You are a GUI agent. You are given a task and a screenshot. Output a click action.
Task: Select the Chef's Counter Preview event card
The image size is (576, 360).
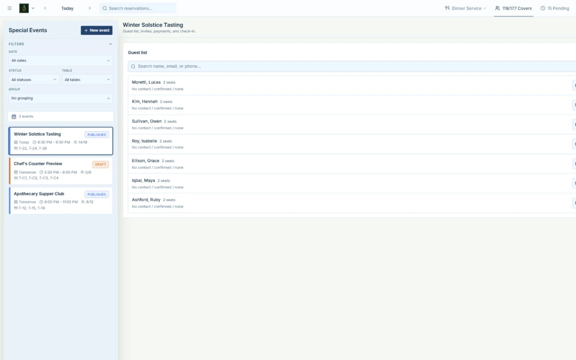(61, 171)
